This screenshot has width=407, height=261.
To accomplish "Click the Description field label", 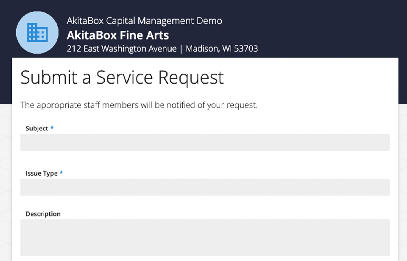I will [x=43, y=214].
